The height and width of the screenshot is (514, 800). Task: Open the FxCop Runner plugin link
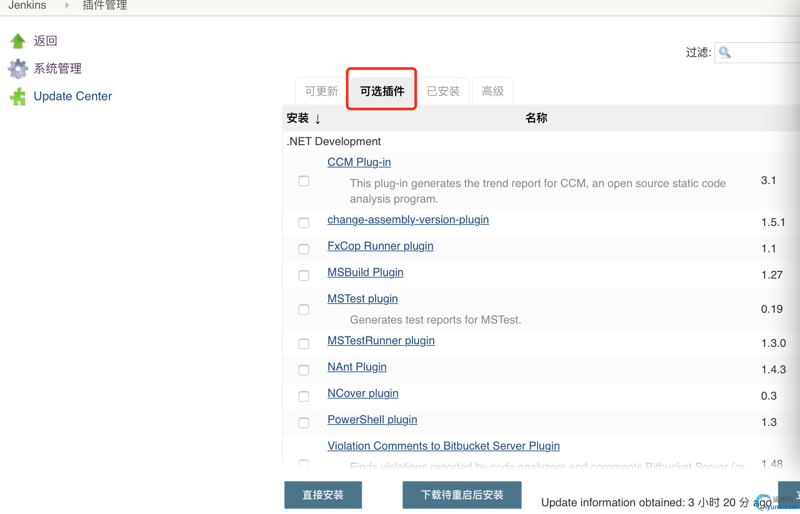click(x=380, y=246)
